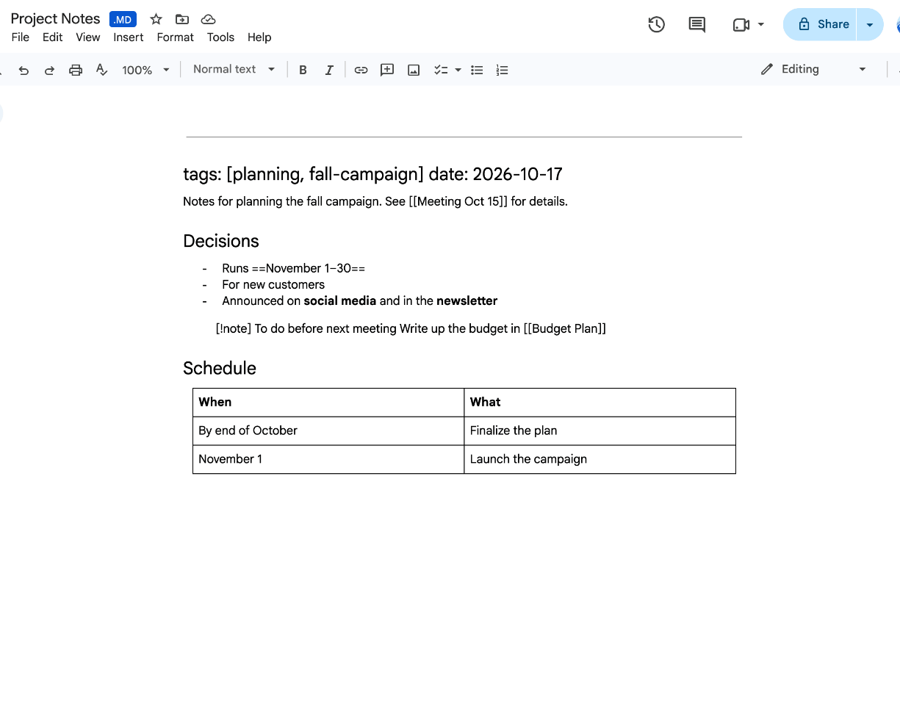The width and height of the screenshot is (900, 720).
Task: Click the '[!note]' callout text
Action: (x=234, y=328)
